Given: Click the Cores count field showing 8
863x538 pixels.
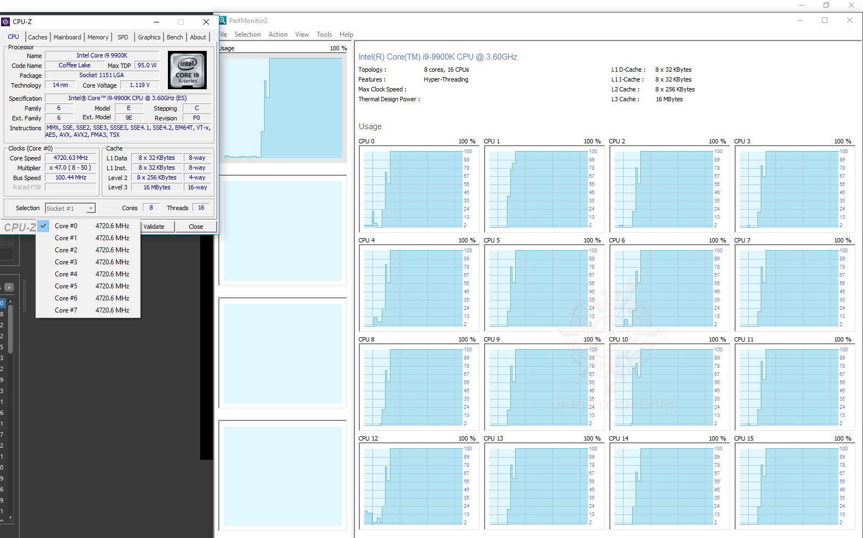Looking at the screenshot, I should pyautogui.click(x=151, y=207).
